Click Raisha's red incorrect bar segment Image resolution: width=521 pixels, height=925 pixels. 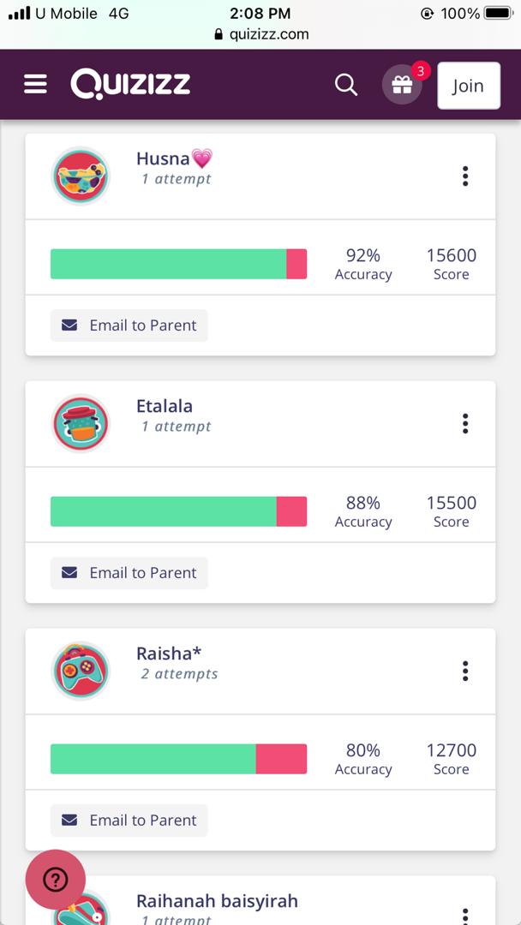pyautogui.click(x=281, y=759)
